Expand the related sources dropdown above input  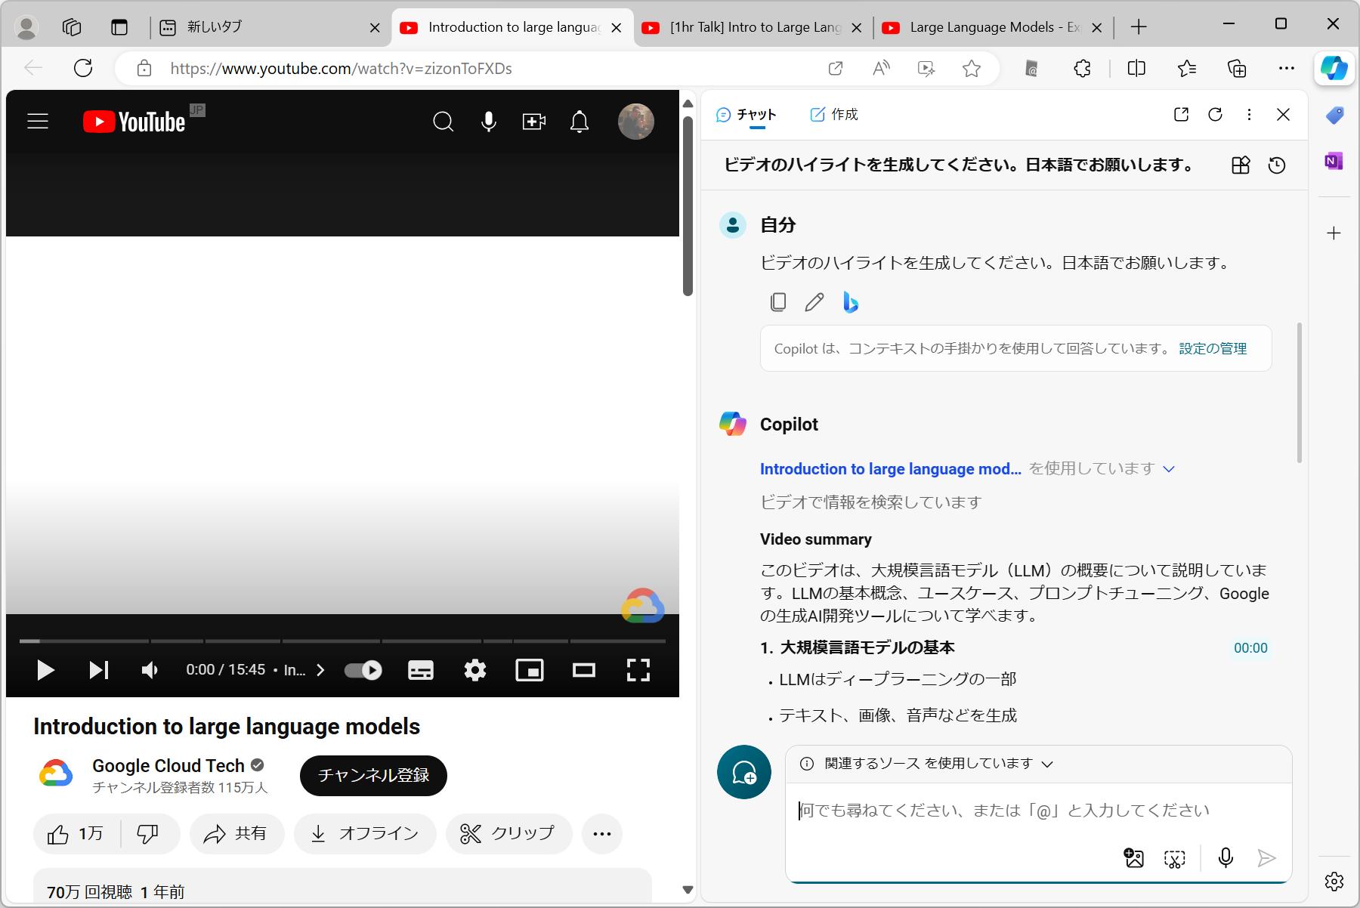pos(1047,764)
